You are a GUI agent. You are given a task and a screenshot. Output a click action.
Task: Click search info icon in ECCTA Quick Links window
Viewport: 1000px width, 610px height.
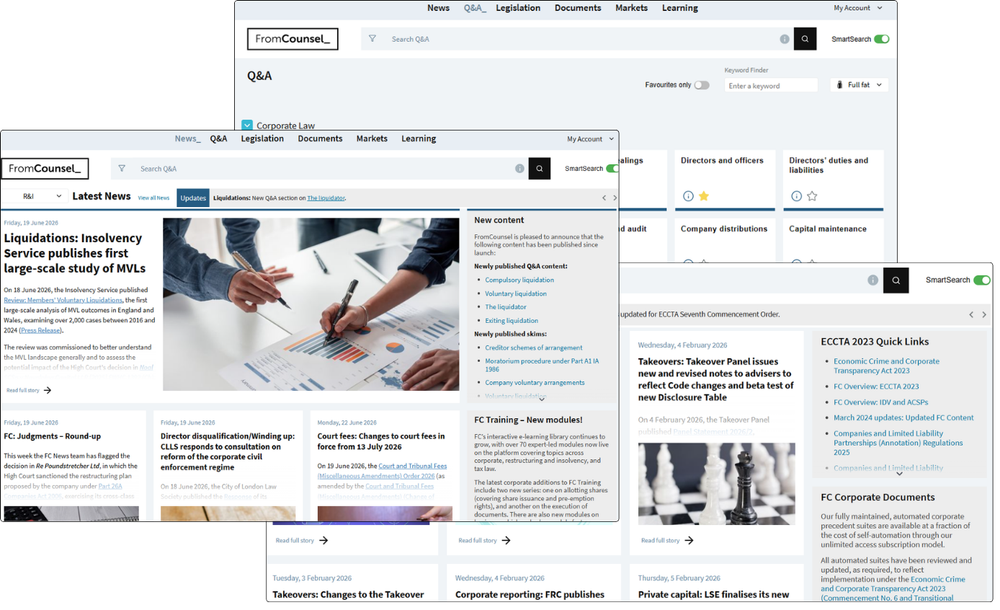(872, 280)
